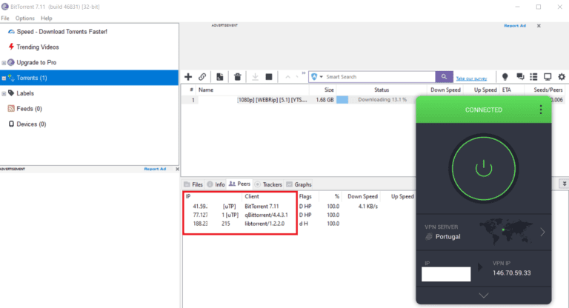Open the search provider shield dropdown

coord(317,77)
